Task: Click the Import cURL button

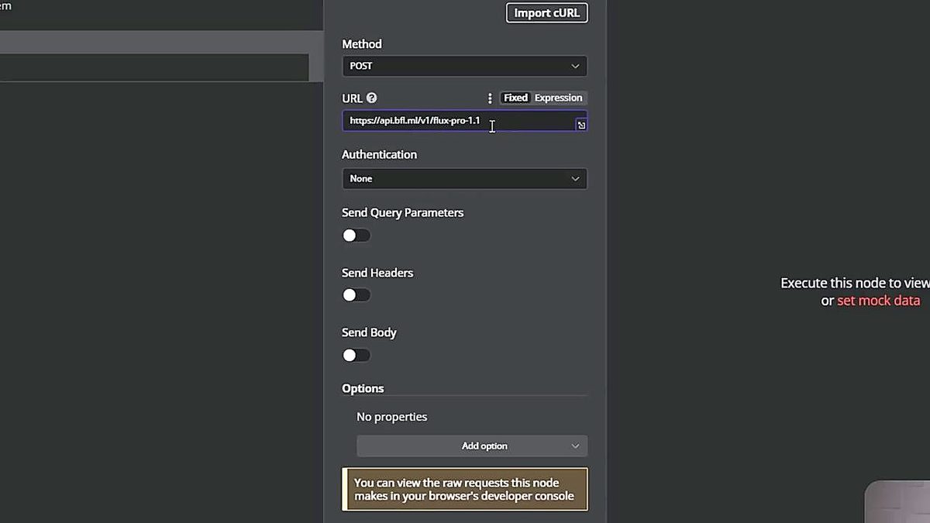Action: tap(547, 12)
